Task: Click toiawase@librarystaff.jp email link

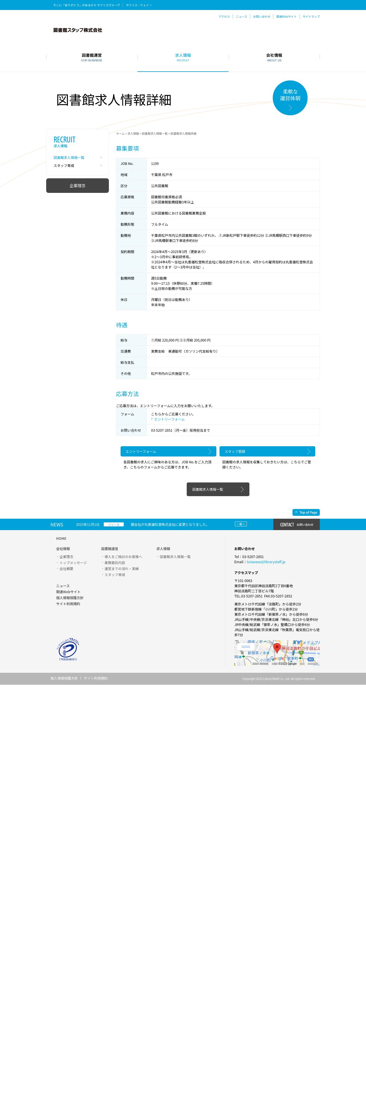Action: [x=266, y=562]
